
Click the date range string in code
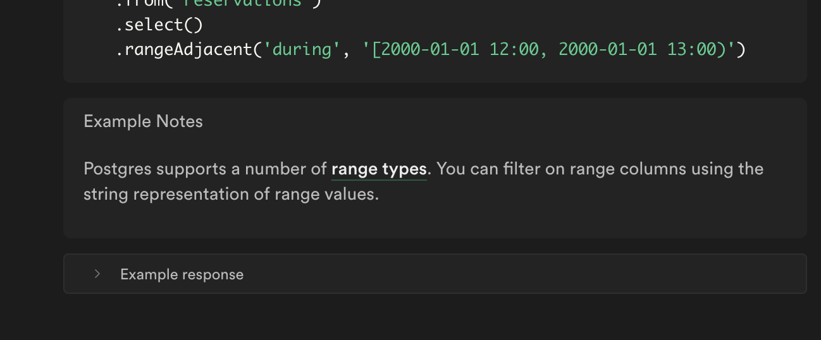tap(548, 49)
